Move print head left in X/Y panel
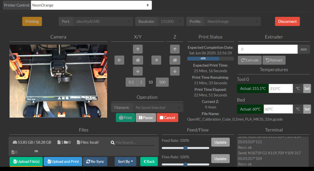This screenshot has height=171, width=314. pyautogui.click(x=119, y=60)
